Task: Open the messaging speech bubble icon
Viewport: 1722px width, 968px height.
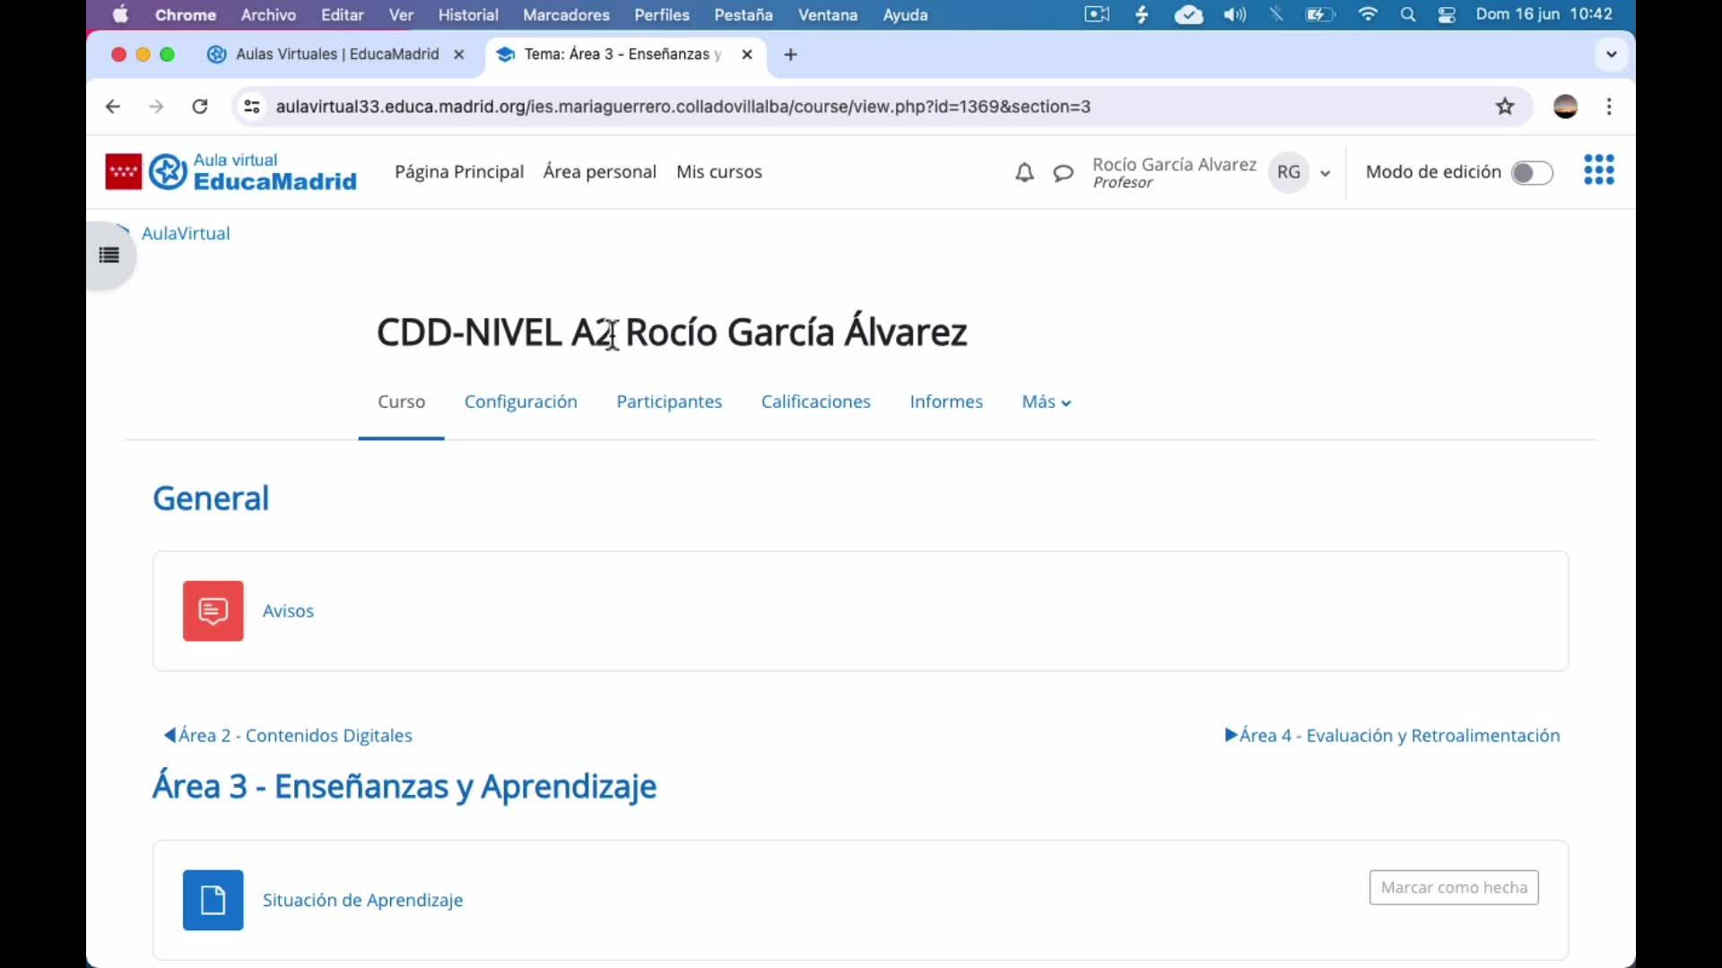Action: [x=1063, y=173]
